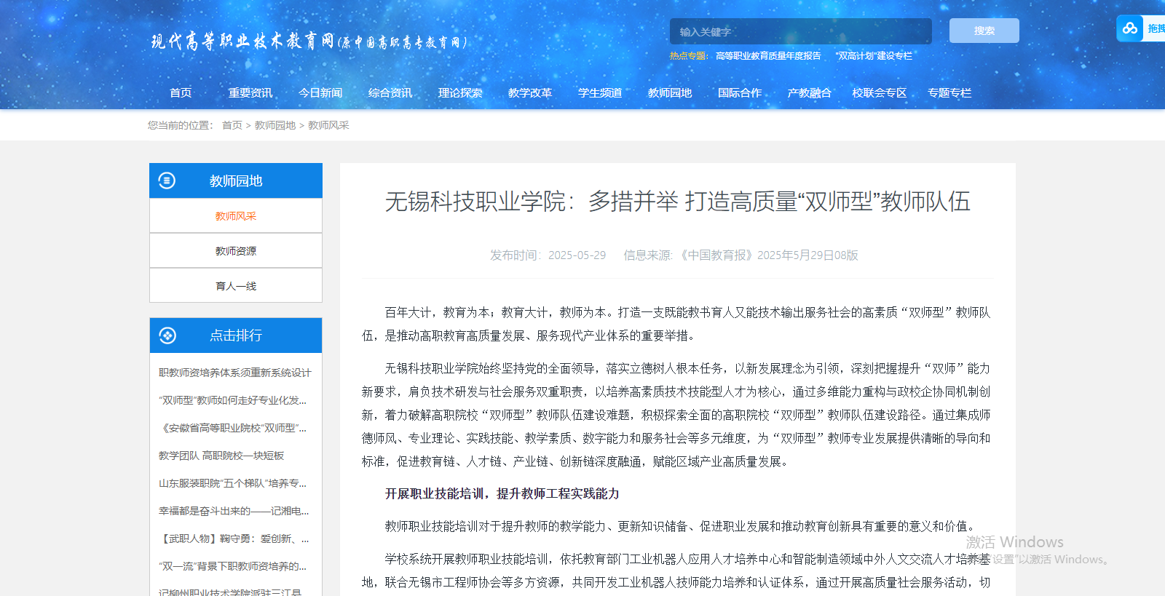The image size is (1165, 596).
Task: Click 教师园地 in the breadcrumb trail
Action: (x=275, y=125)
